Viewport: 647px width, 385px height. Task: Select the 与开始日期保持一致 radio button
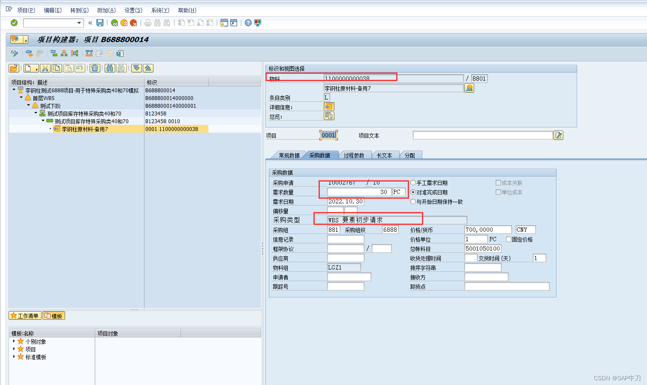click(x=413, y=202)
